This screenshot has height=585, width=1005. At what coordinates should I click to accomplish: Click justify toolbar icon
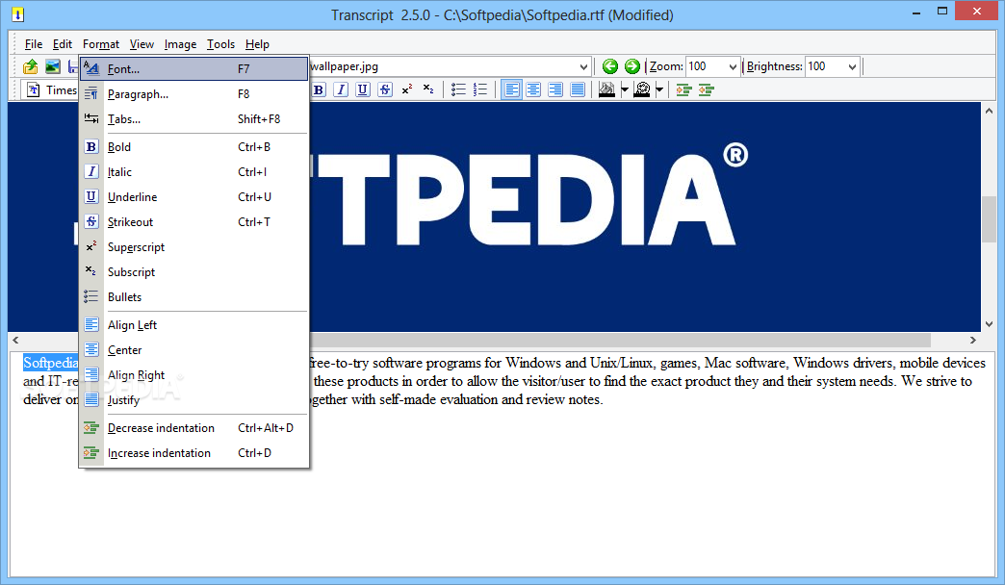coord(578,89)
